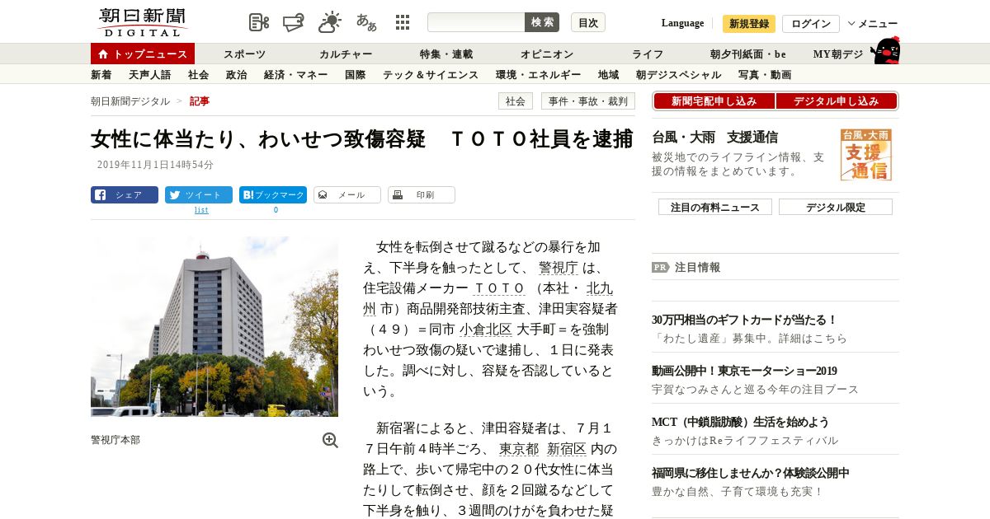Viewport: 990px width, 519px height.
Task: Add a Hatena ブックマーク bookmark
Action: tap(273, 195)
